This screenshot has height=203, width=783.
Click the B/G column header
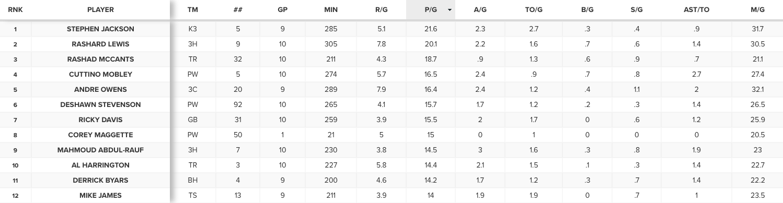pyautogui.click(x=588, y=10)
